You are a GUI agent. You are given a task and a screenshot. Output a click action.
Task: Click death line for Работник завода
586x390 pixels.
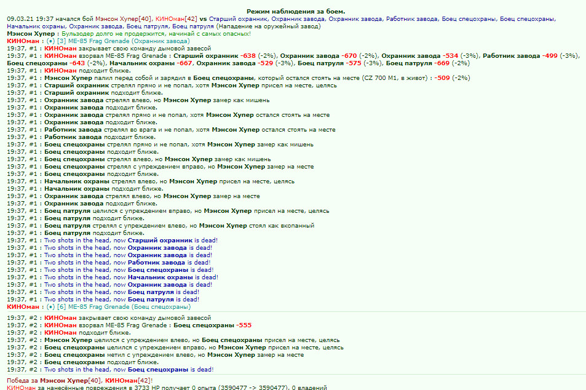coord(109,263)
